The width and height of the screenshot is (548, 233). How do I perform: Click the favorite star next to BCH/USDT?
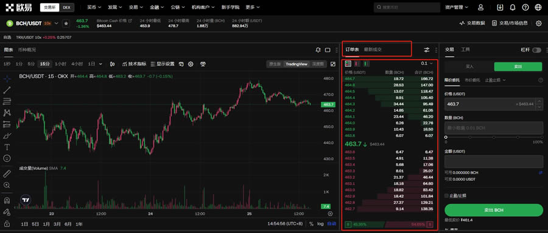(66, 23)
